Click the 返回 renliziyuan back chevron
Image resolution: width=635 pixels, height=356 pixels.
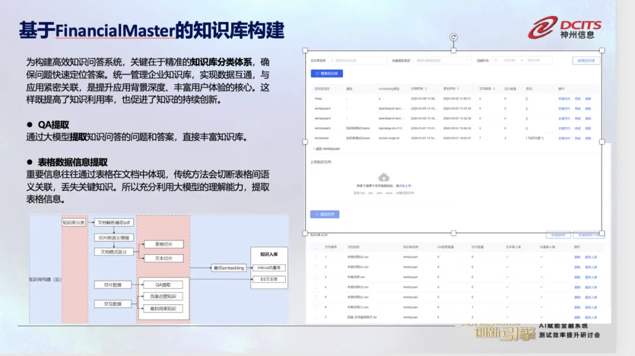click(x=312, y=149)
